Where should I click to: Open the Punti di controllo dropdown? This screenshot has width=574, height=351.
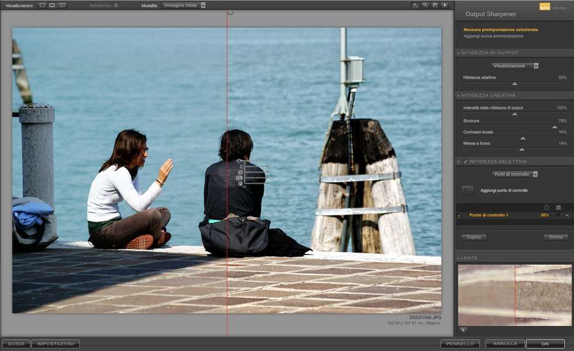[514, 174]
